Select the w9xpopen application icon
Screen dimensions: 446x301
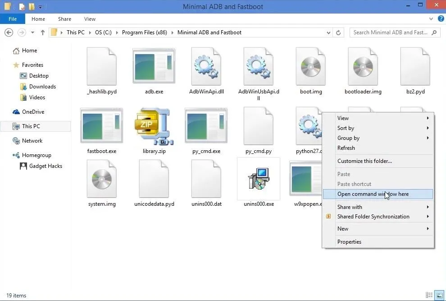tap(306, 178)
